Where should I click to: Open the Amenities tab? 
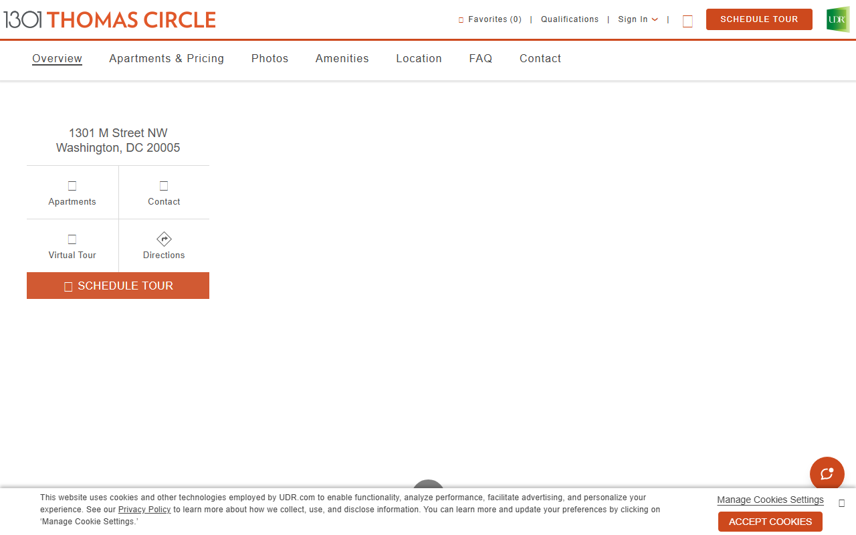342,59
